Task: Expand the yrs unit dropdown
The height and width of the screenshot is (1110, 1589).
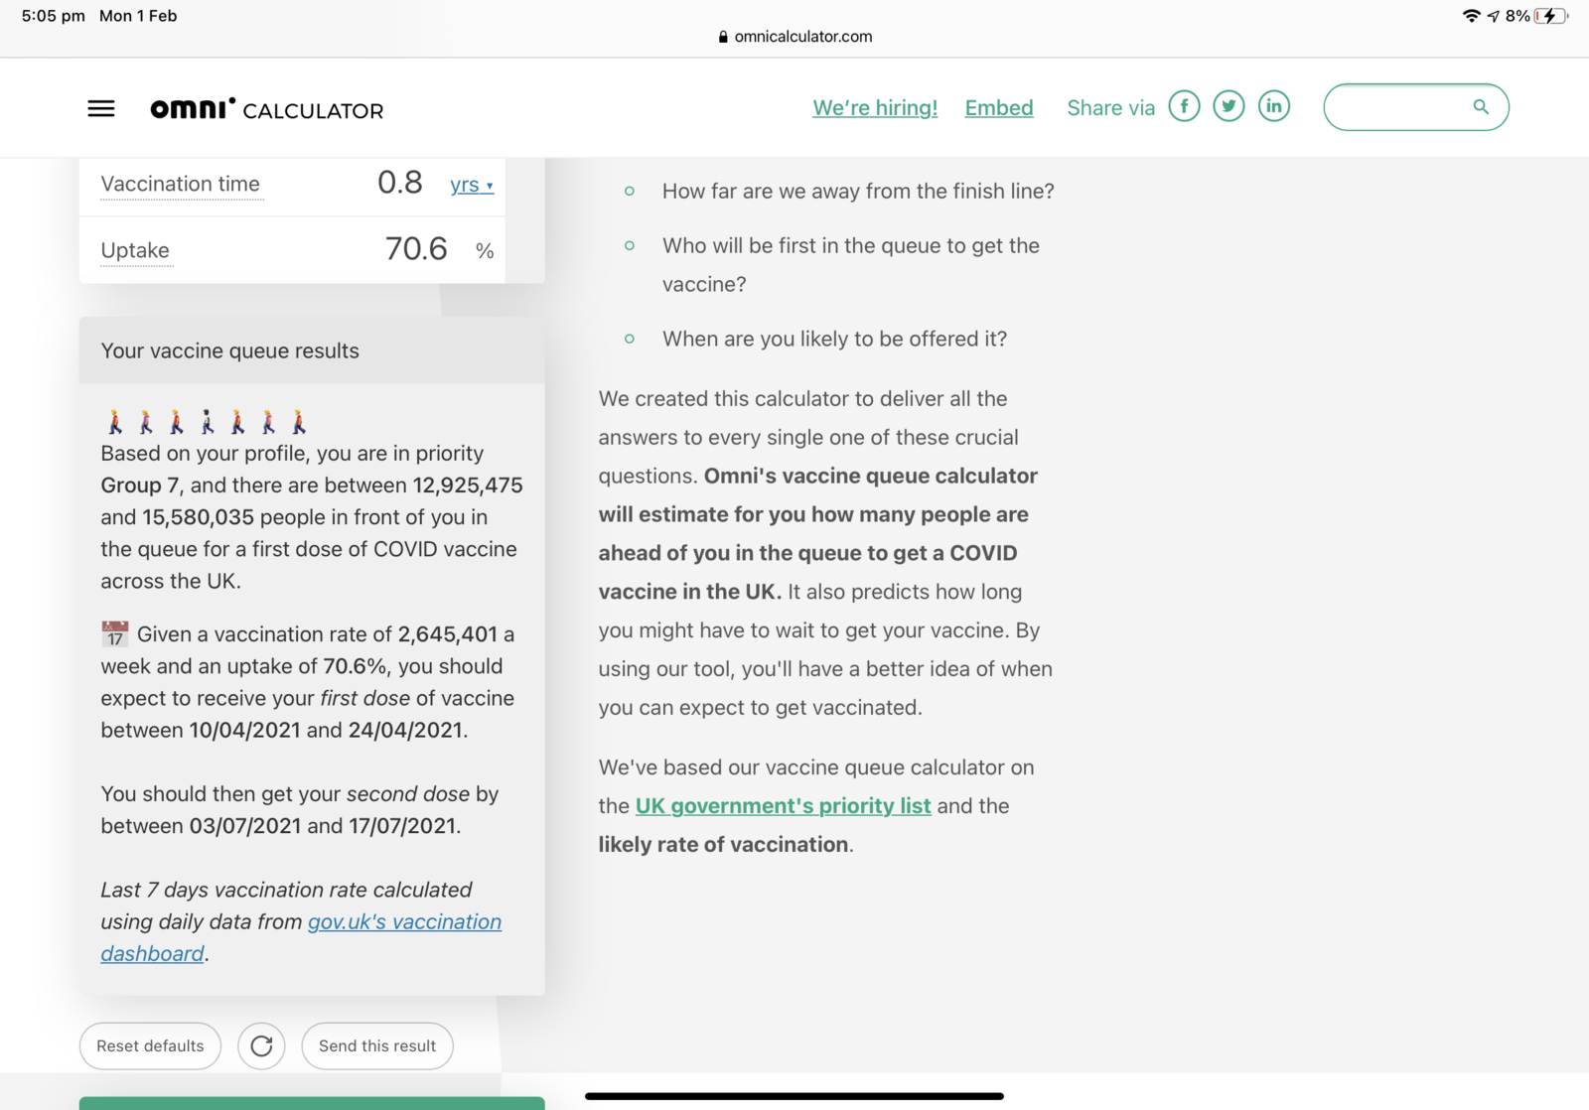Action: [472, 185]
